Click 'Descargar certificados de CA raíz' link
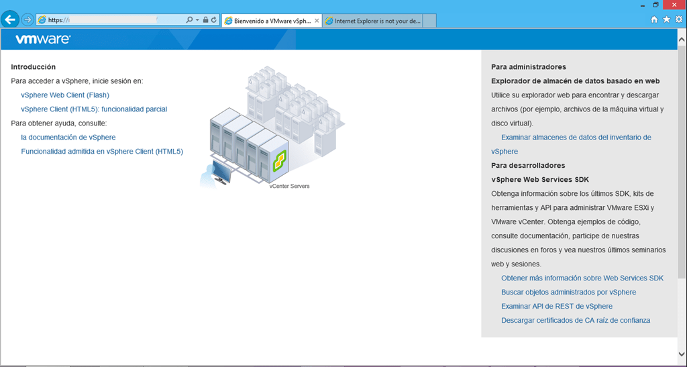 coord(576,321)
